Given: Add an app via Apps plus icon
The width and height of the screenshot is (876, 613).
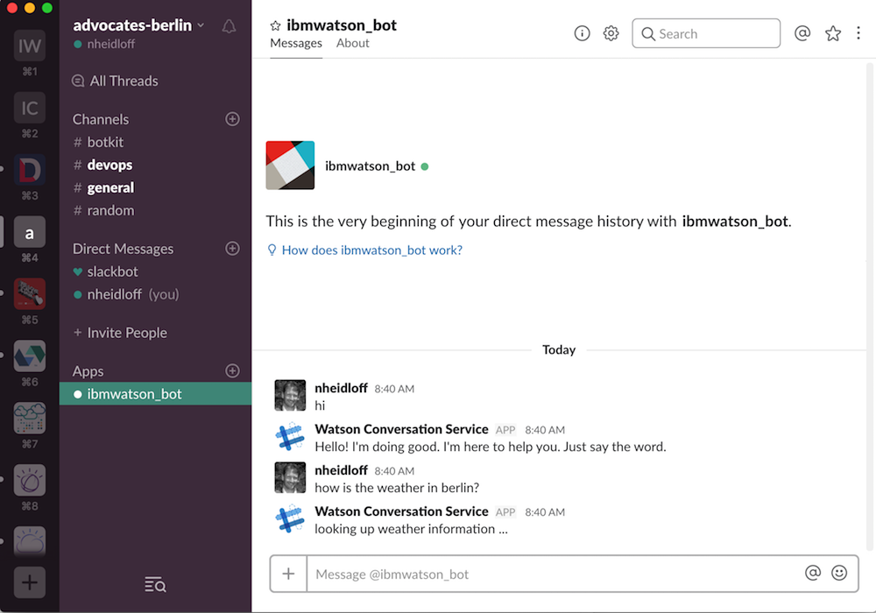Looking at the screenshot, I should pos(232,370).
